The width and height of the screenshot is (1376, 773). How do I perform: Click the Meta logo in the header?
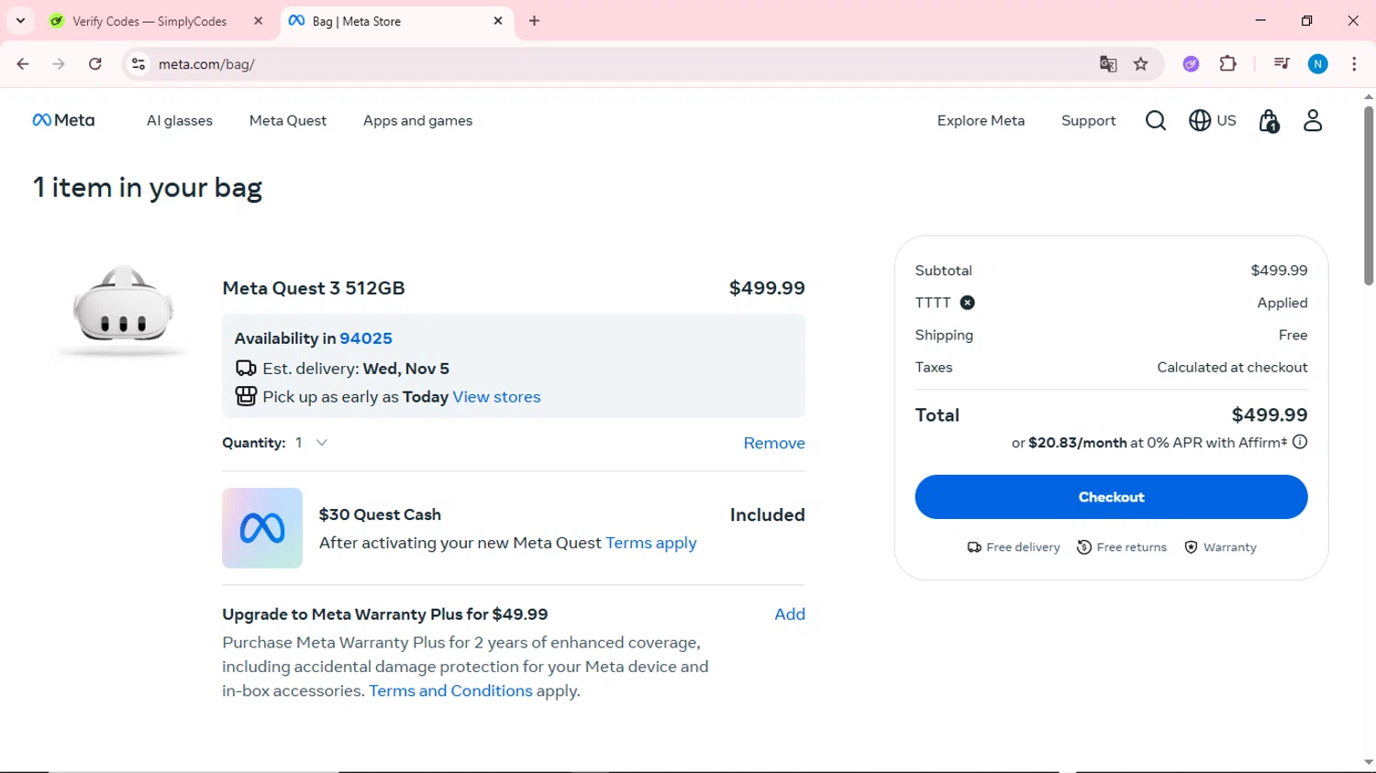(x=63, y=120)
